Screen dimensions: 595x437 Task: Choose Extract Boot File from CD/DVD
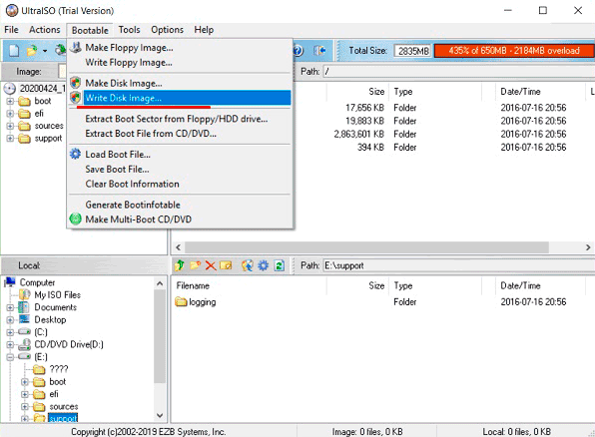pyautogui.click(x=180, y=134)
